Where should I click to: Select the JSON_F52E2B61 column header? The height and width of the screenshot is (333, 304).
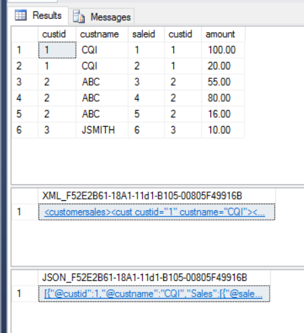tap(154, 278)
